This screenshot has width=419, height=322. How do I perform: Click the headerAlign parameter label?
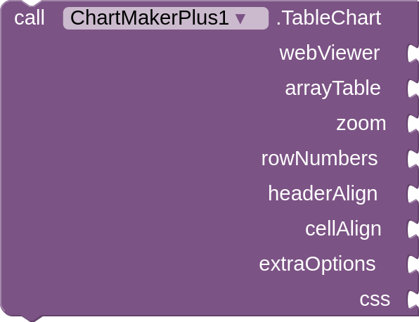tap(323, 194)
